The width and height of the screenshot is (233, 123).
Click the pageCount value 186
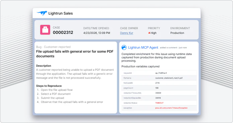pyautogui.click(x=157, y=88)
